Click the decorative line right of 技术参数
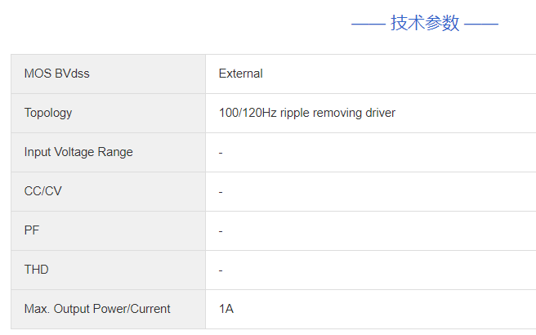 (x=481, y=24)
